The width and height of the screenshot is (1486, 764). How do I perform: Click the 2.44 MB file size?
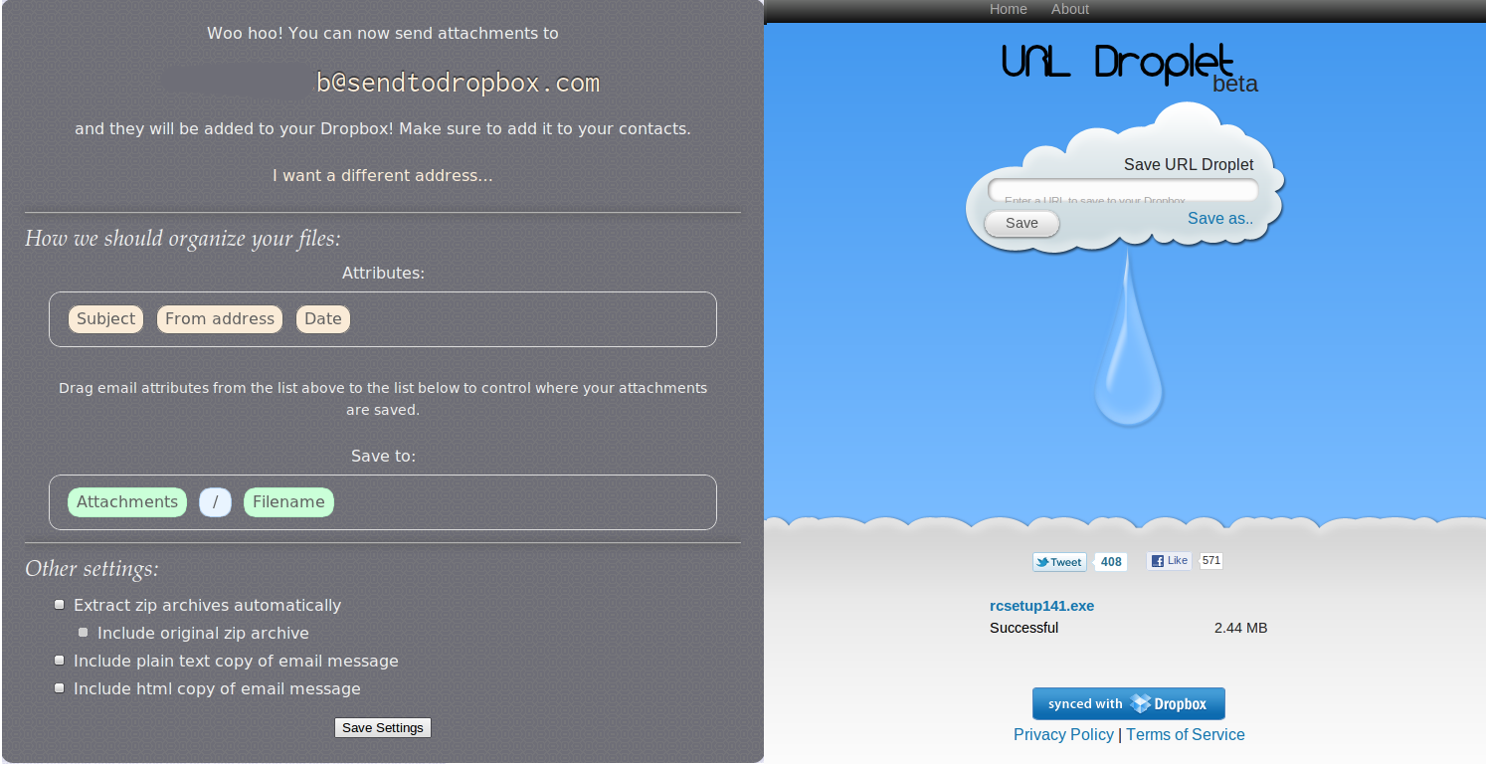[1240, 628]
